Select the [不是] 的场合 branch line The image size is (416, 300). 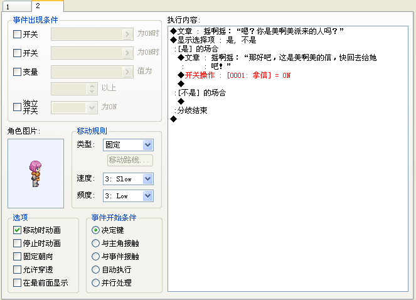(x=288, y=93)
